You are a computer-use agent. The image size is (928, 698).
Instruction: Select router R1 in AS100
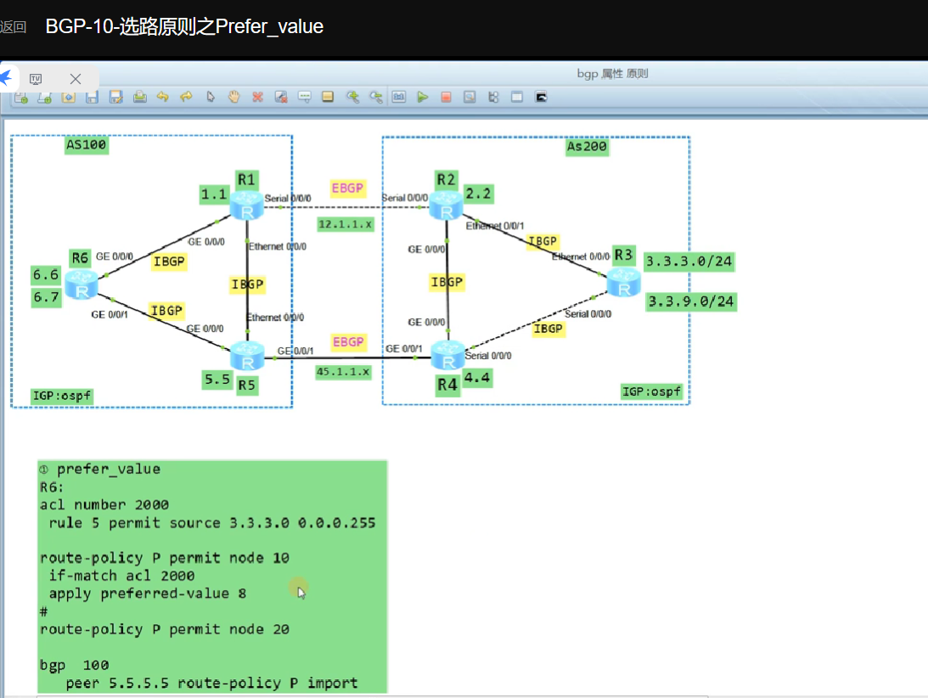point(245,206)
